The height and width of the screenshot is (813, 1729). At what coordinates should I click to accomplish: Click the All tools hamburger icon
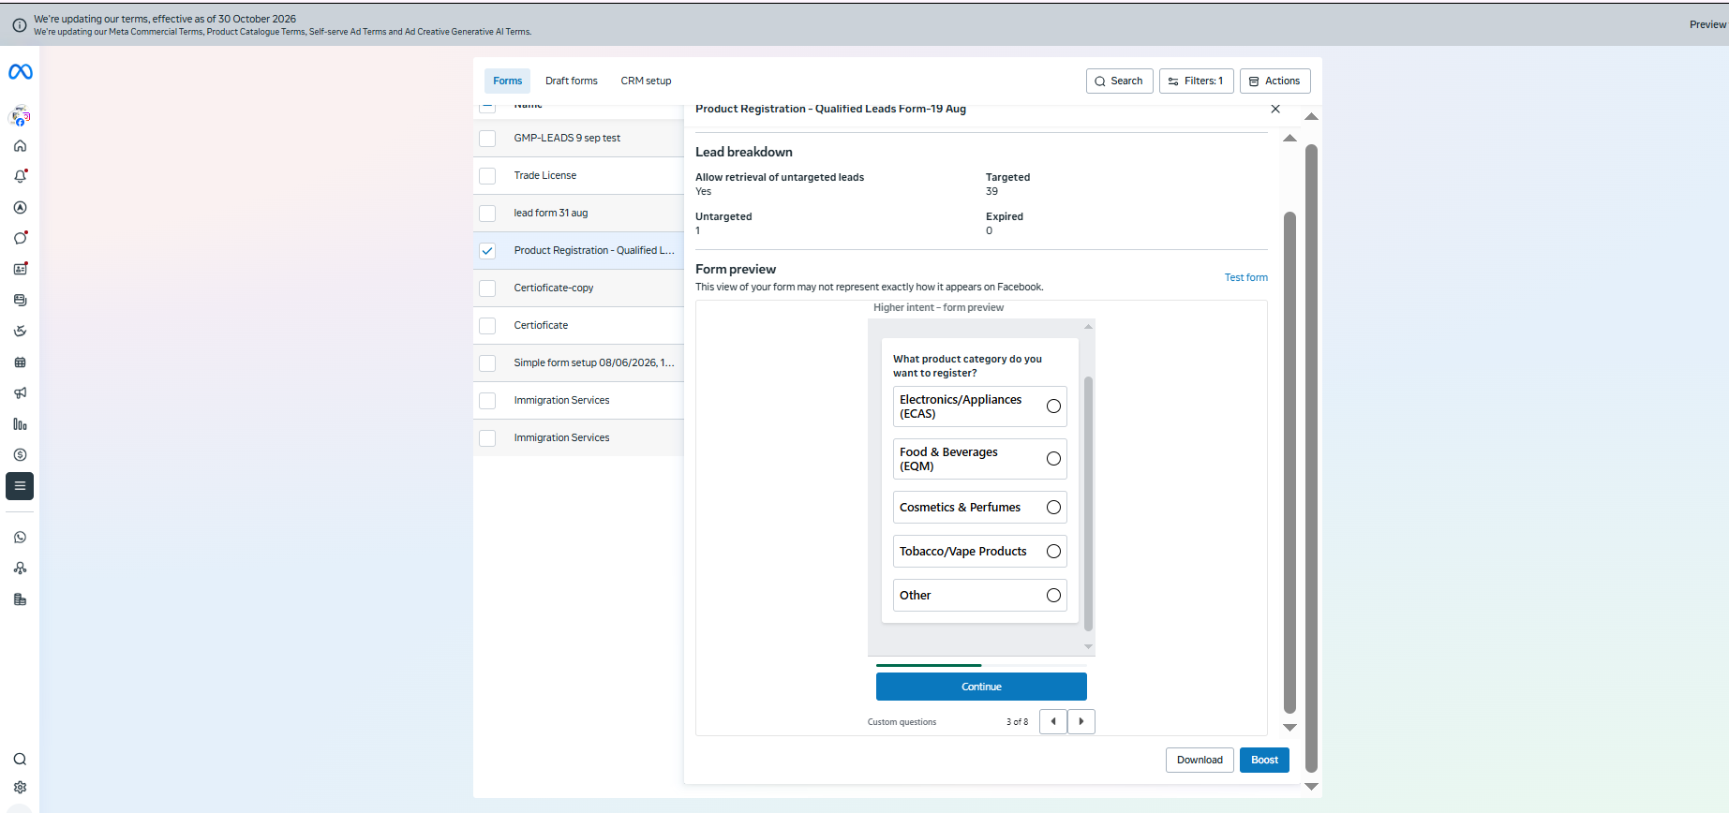(x=20, y=486)
